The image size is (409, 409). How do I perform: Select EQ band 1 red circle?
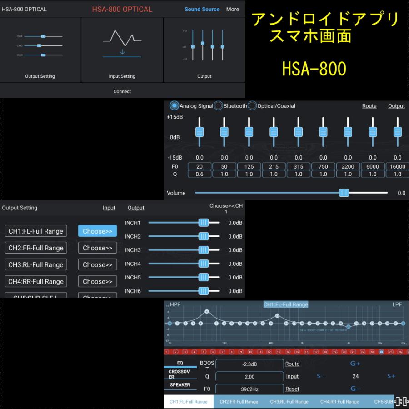point(166,352)
